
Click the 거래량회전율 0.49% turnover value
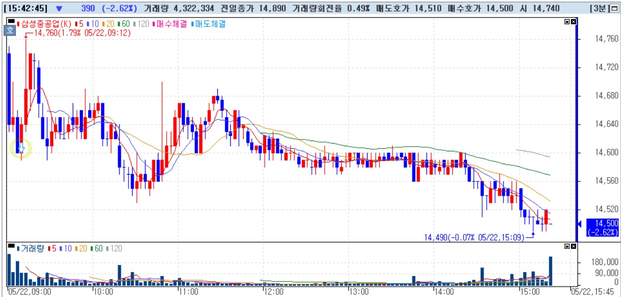point(331,9)
